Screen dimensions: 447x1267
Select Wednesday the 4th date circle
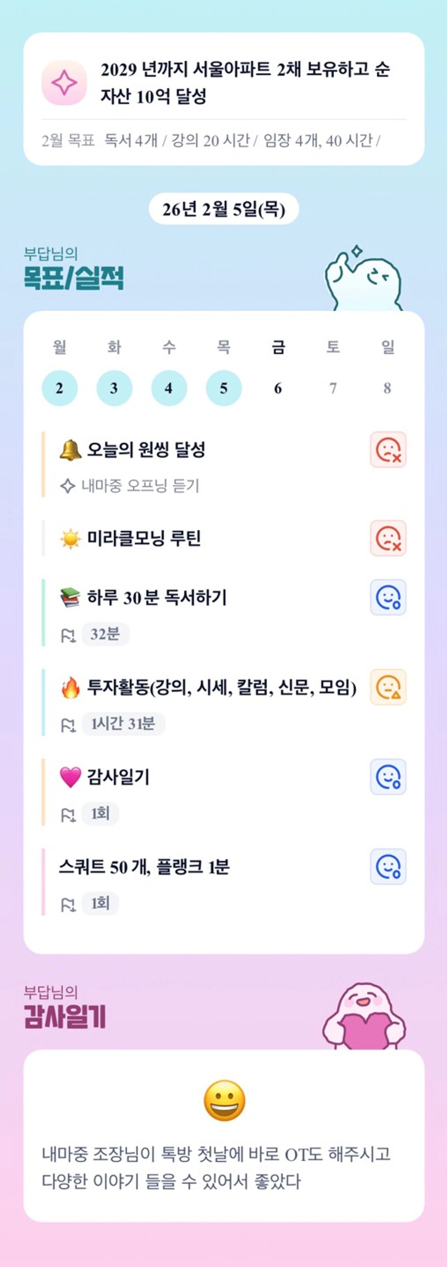(169, 388)
